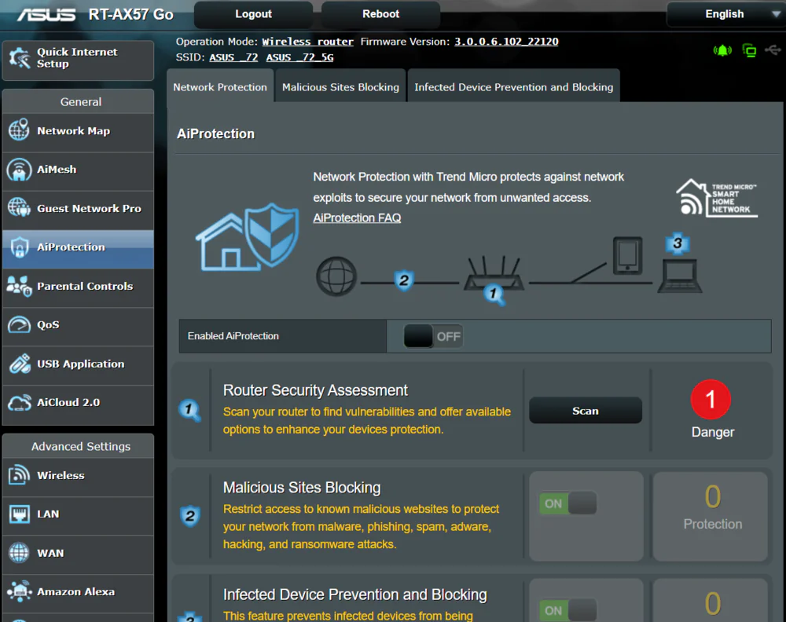The width and height of the screenshot is (786, 622).
Task: Click the Wireless router operation mode link
Action: pyautogui.click(x=307, y=42)
